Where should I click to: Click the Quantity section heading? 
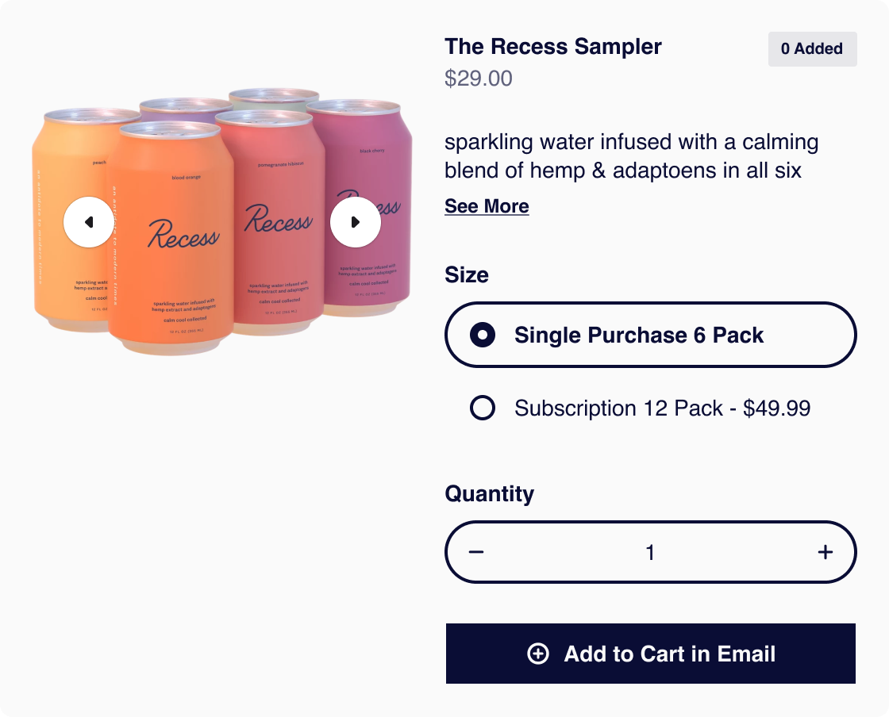pos(489,493)
